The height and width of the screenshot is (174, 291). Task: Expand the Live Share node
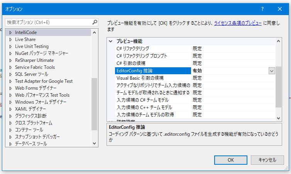click(x=10, y=39)
